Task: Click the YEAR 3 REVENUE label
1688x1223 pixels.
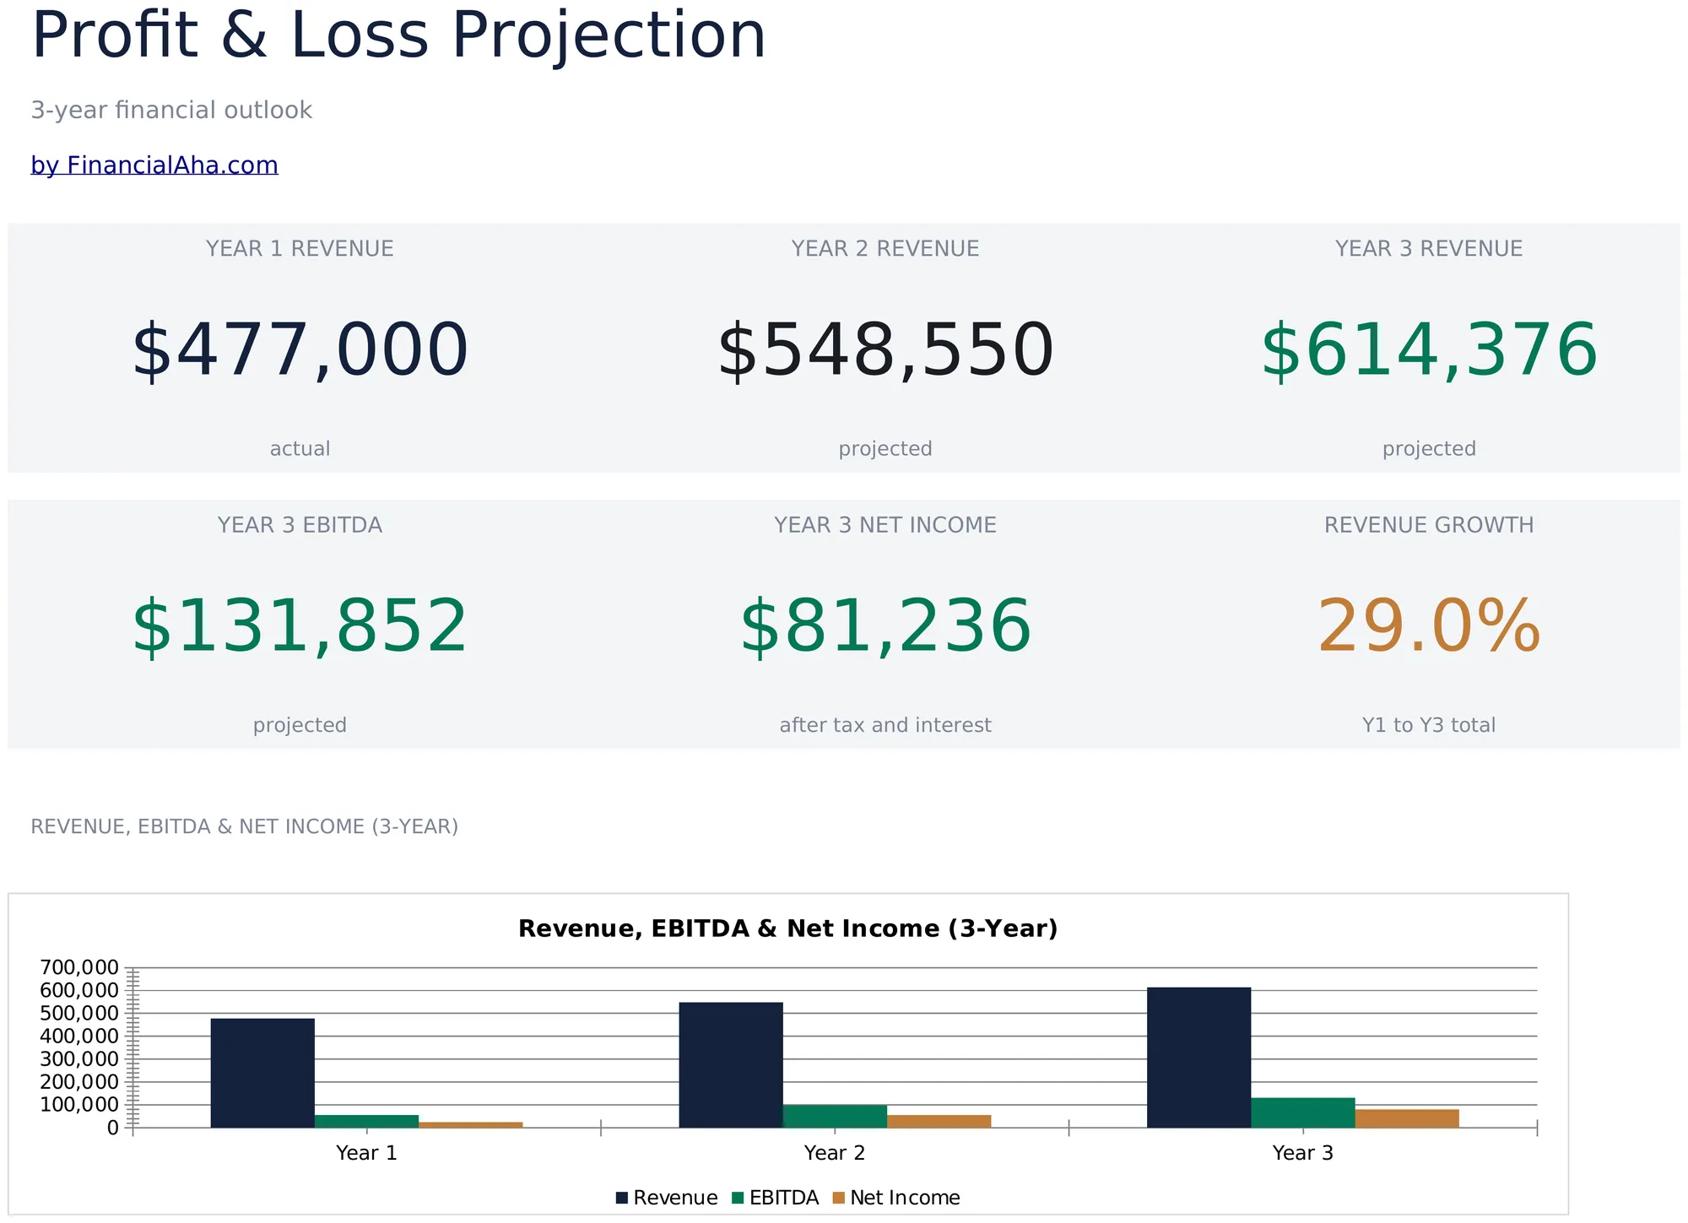Action: pos(1429,249)
